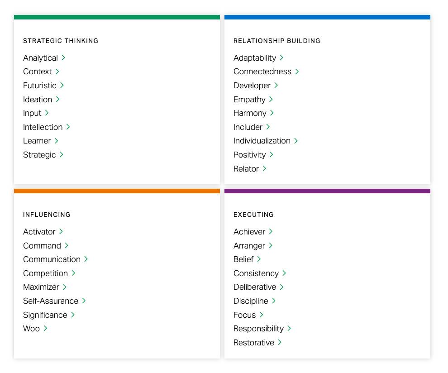
Task: Select the Activator theme link
Action: point(39,232)
